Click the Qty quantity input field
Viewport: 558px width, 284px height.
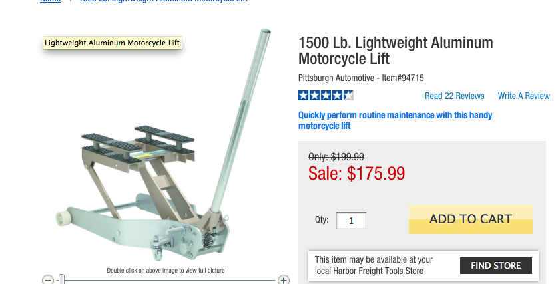coord(351,220)
